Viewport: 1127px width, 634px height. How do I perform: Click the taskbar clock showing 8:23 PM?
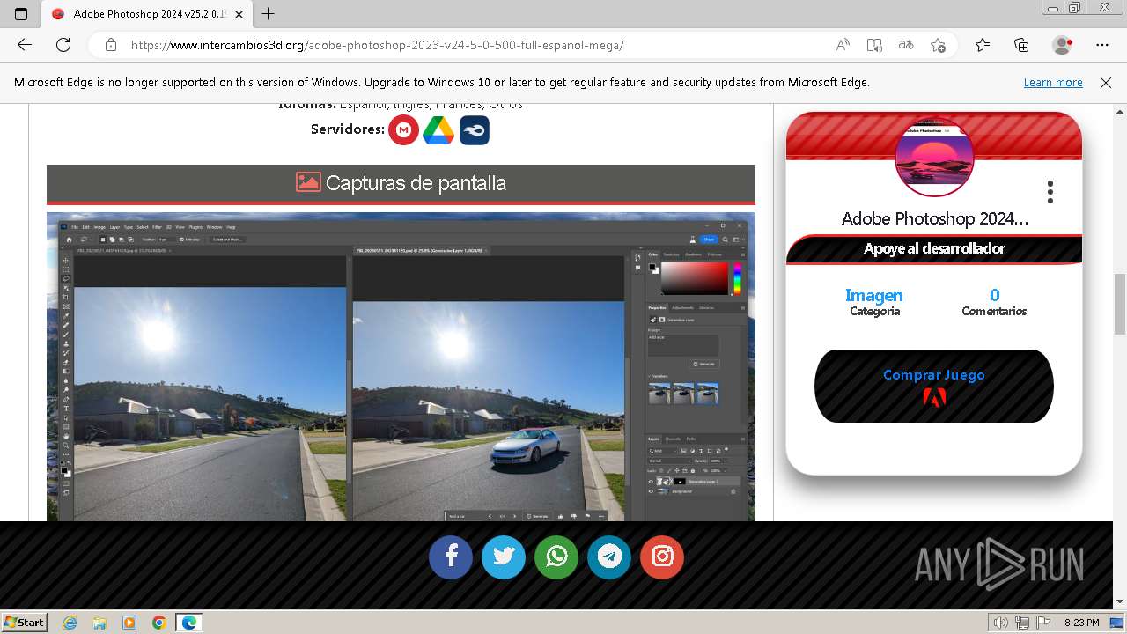click(1081, 623)
